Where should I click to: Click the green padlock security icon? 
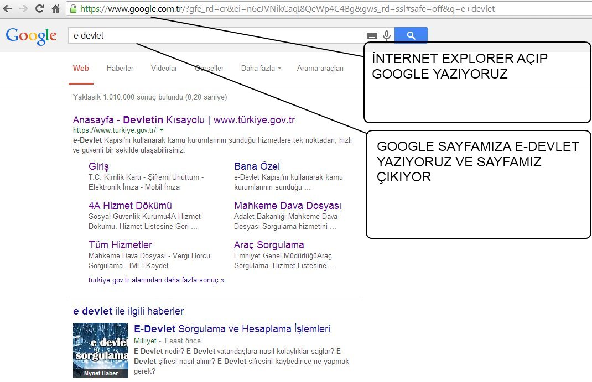pos(73,9)
